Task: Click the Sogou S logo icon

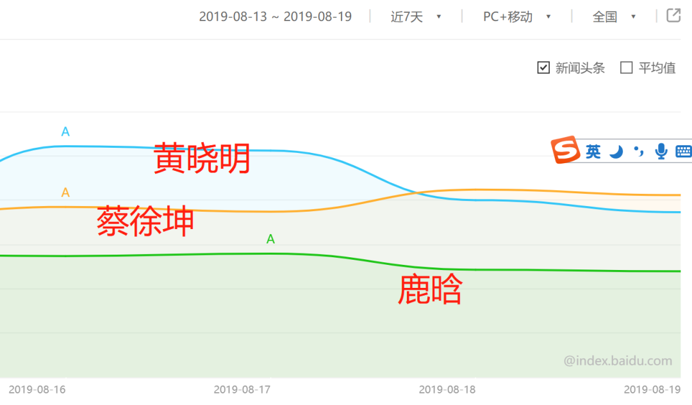Action: [565, 150]
